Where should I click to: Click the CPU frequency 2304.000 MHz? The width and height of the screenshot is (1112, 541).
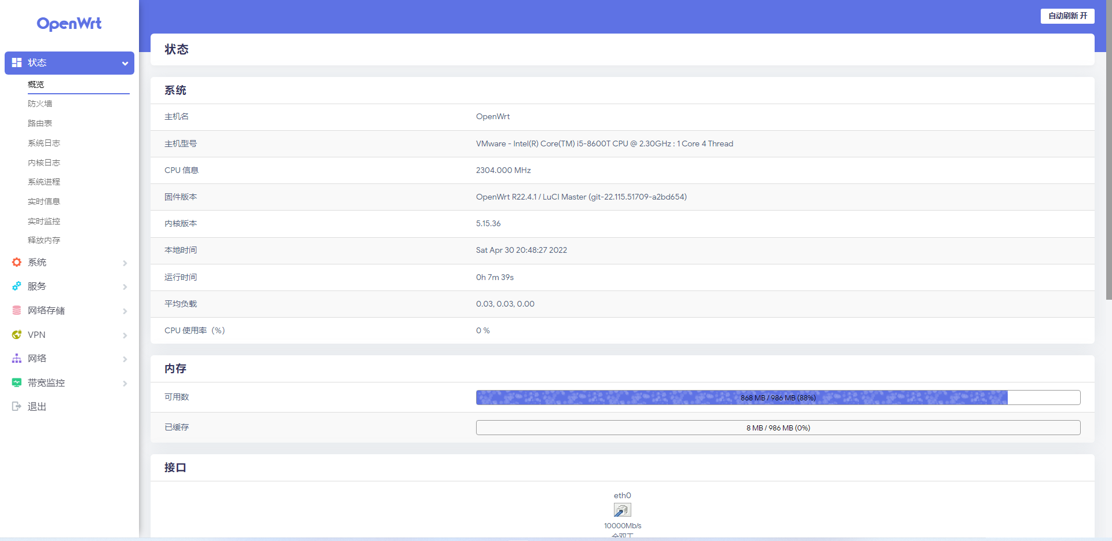[503, 171]
